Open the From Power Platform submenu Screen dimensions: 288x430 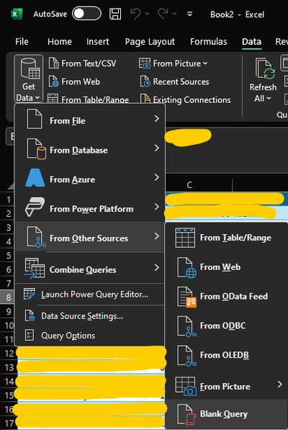coord(91,208)
